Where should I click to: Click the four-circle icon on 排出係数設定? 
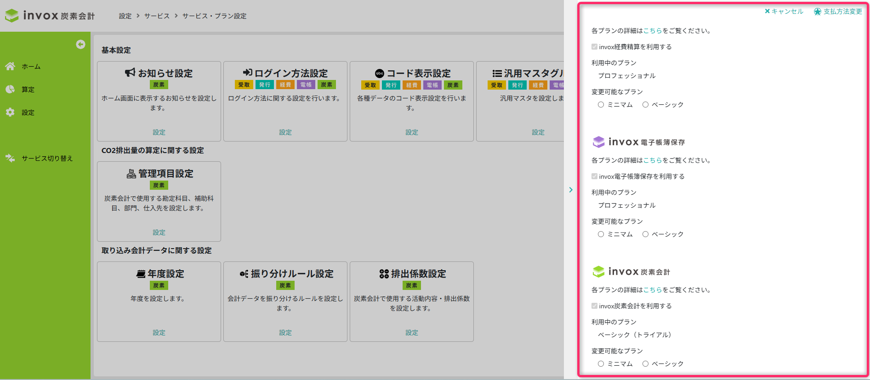pyautogui.click(x=384, y=274)
